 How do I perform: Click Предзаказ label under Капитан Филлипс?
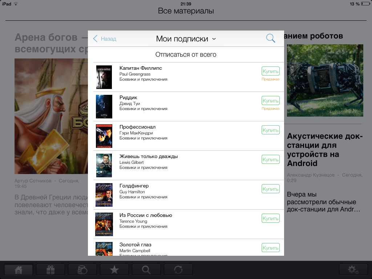270,79
